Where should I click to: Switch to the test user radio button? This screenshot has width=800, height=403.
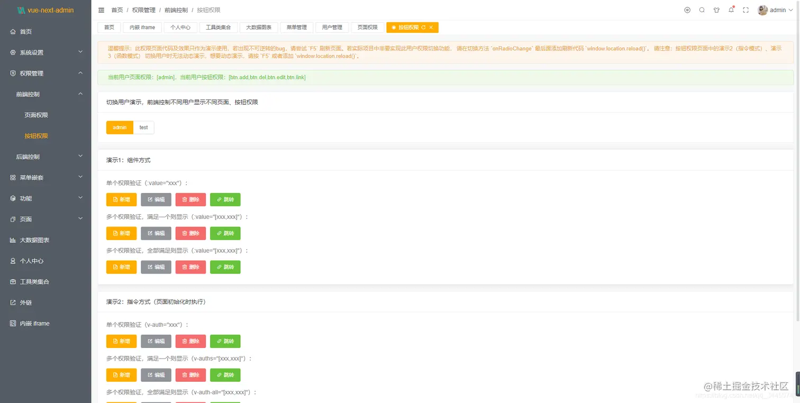(x=143, y=127)
